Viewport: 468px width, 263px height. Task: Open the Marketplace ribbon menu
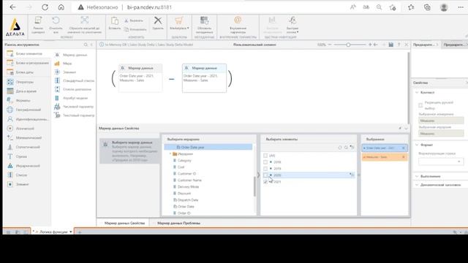(x=179, y=23)
